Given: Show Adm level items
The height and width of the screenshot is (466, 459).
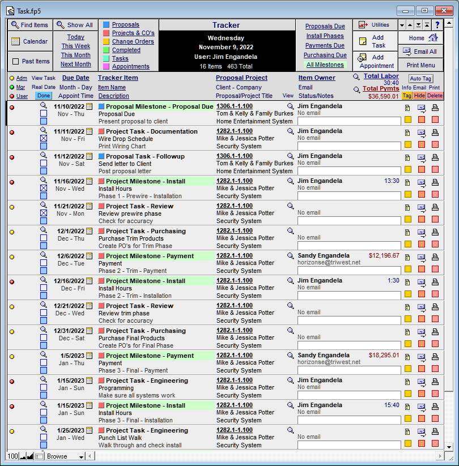Looking at the screenshot, I should pyautogui.click(x=22, y=78).
